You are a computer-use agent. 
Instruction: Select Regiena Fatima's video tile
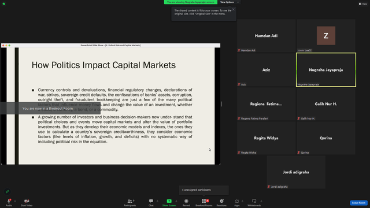coord(266,104)
